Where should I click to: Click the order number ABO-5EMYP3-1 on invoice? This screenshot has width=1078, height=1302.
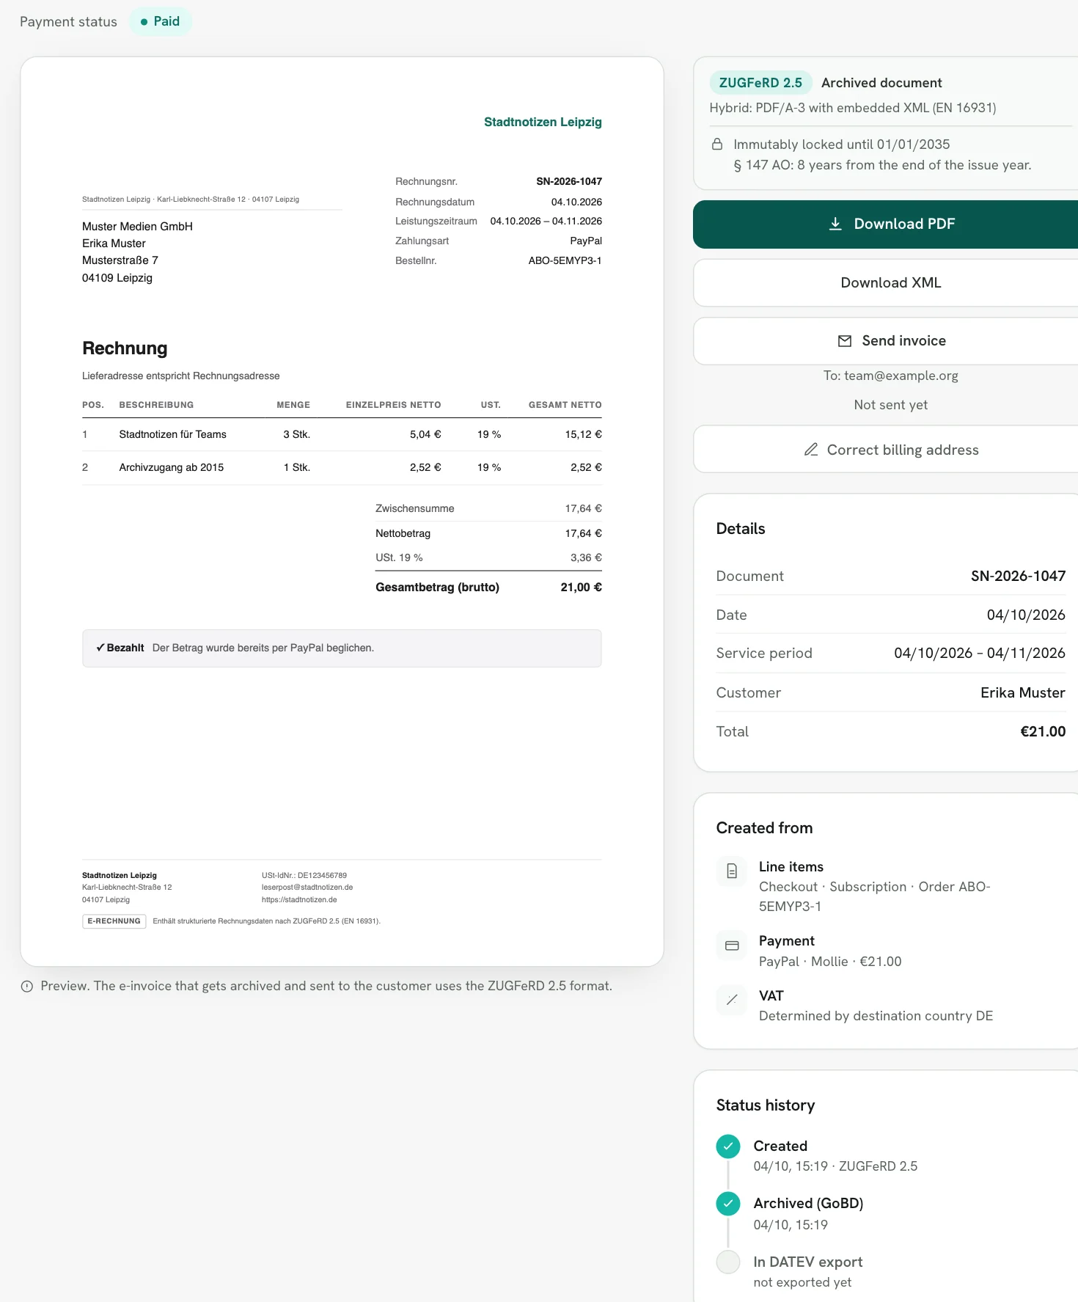pos(565,260)
